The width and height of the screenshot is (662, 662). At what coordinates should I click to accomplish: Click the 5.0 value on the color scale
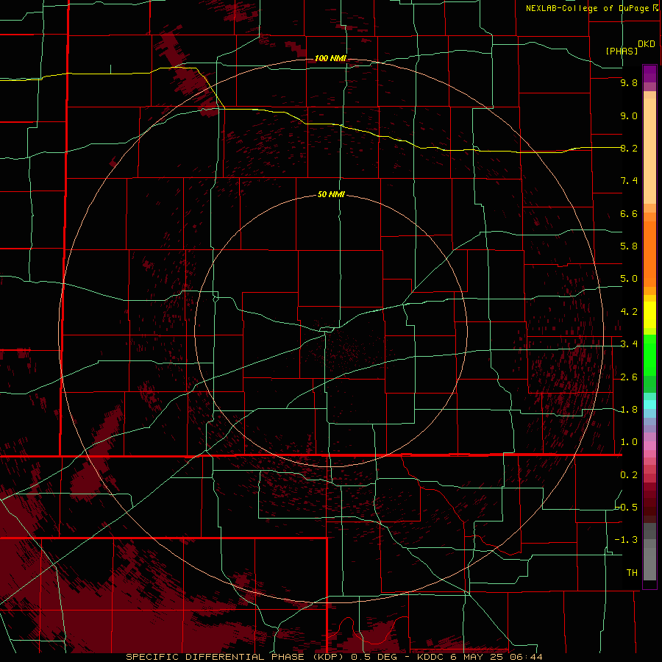629,279
